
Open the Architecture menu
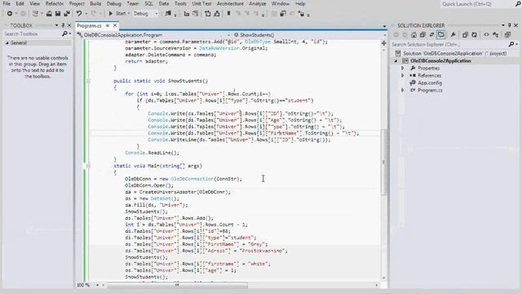(230, 3)
